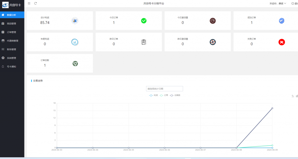Expand the 商品管理 sidebar menu
298x159 pixels.
click(x=12, y=23)
